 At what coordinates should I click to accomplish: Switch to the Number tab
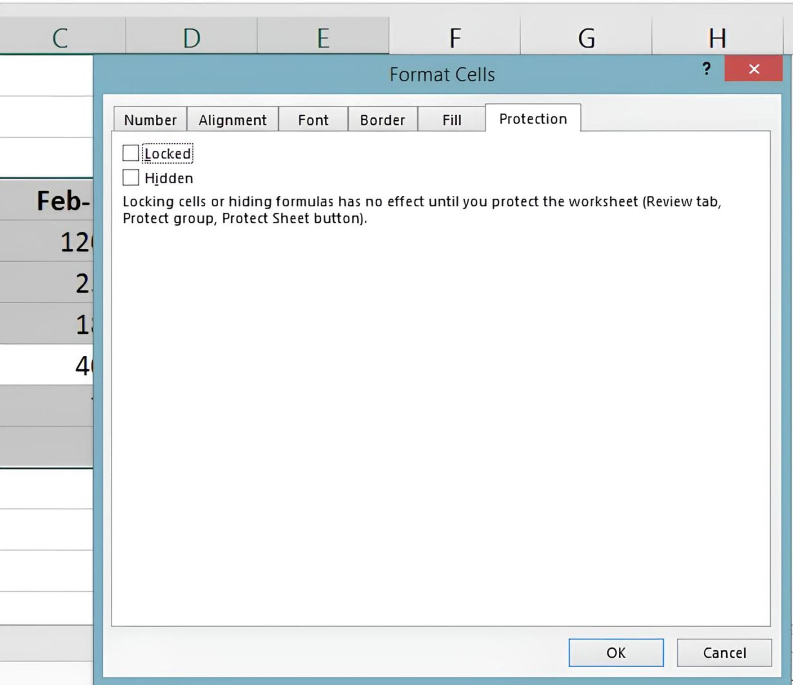150,120
